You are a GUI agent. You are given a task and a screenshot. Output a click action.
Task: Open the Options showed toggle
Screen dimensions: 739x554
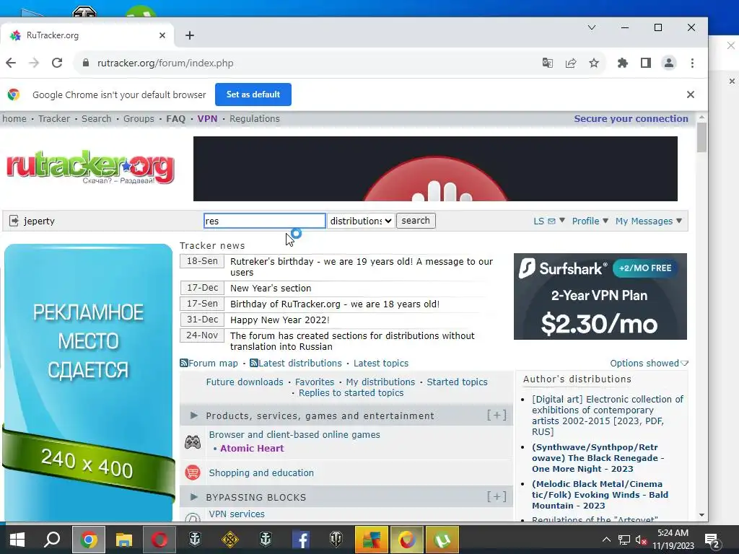click(x=649, y=364)
